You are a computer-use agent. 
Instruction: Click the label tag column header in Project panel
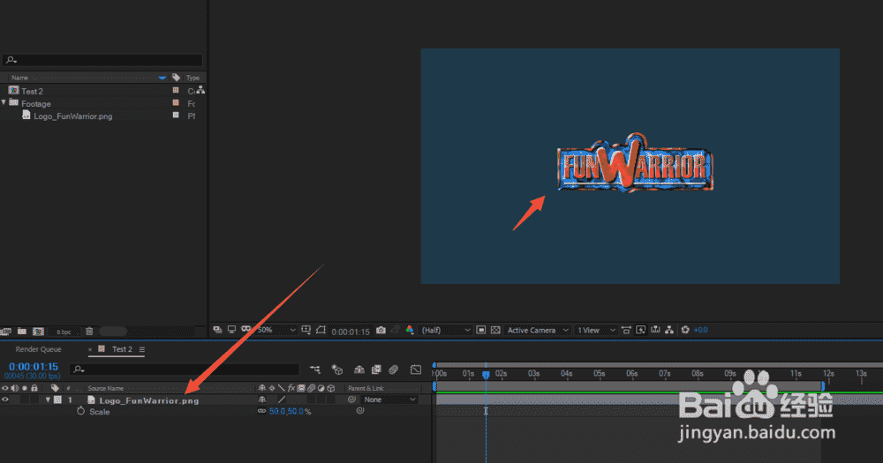point(177,78)
